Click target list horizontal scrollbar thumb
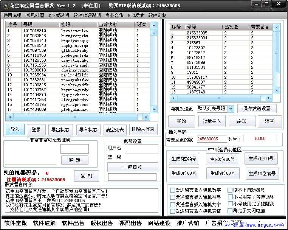 click(x=219, y=98)
